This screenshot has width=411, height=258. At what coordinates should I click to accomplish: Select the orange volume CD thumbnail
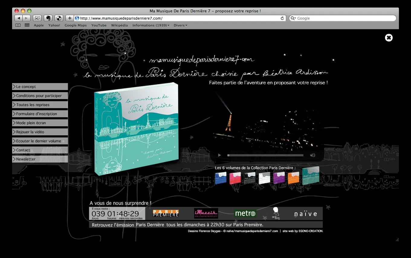click(x=293, y=178)
